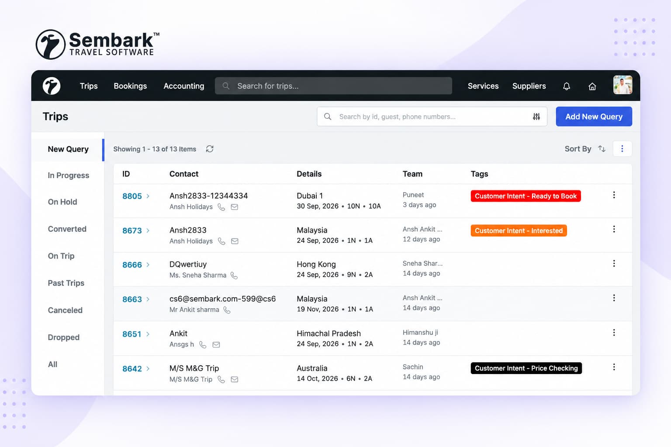Open Accounting in the top navigation
Viewport: 671px width, 447px height.
(x=184, y=86)
